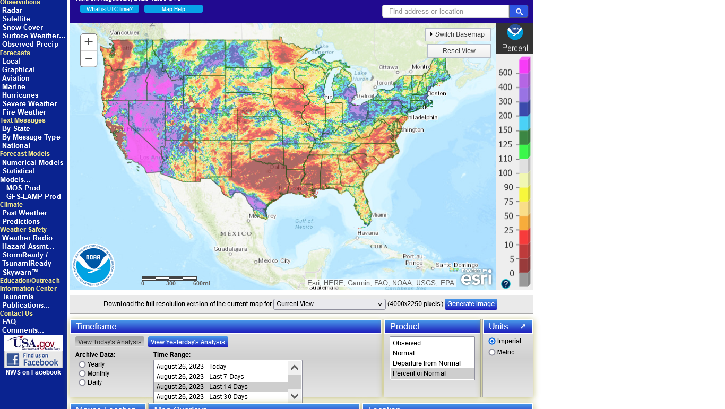Click the search magnifier button

(x=519, y=12)
